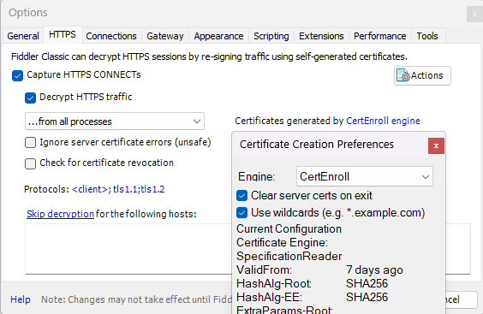Open the Actions certificate menu button
Image resolution: width=483 pixels, height=314 pixels.
click(422, 75)
